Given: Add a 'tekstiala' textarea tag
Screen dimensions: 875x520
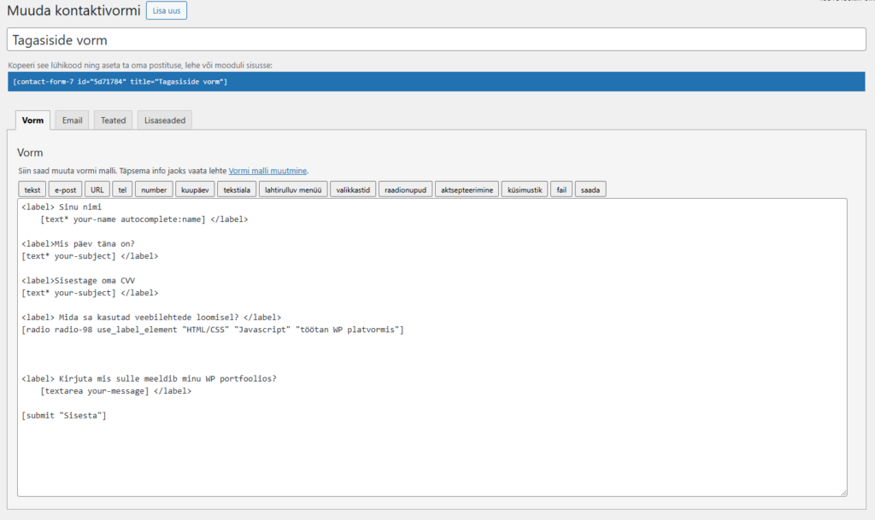Looking at the screenshot, I should coord(237,190).
